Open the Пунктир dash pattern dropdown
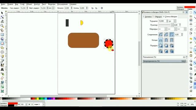 coord(172,25)
